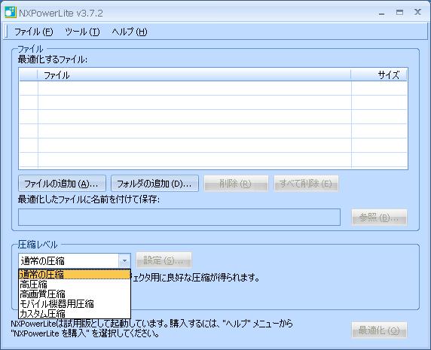Click the 削除 (R) button

(236, 184)
